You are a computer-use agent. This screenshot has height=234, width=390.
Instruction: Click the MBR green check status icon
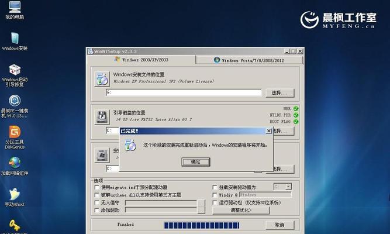coord(296,109)
